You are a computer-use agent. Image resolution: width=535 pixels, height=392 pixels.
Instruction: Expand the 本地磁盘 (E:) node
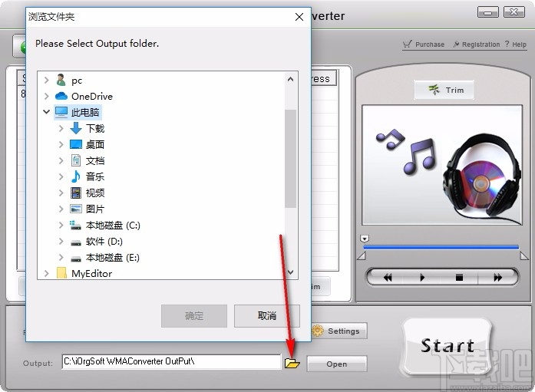[x=61, y=257]
